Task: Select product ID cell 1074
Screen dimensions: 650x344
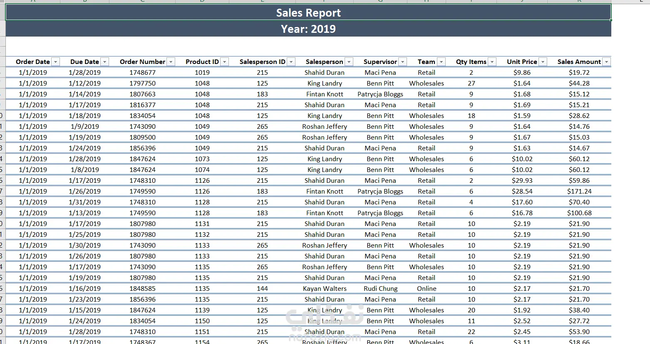Action: (202, 170)
